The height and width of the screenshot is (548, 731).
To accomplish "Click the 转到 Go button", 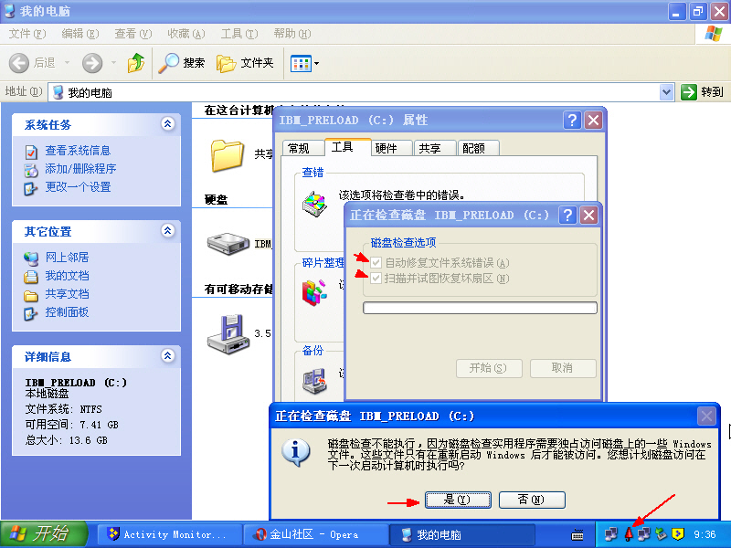I will coord(702,92).
